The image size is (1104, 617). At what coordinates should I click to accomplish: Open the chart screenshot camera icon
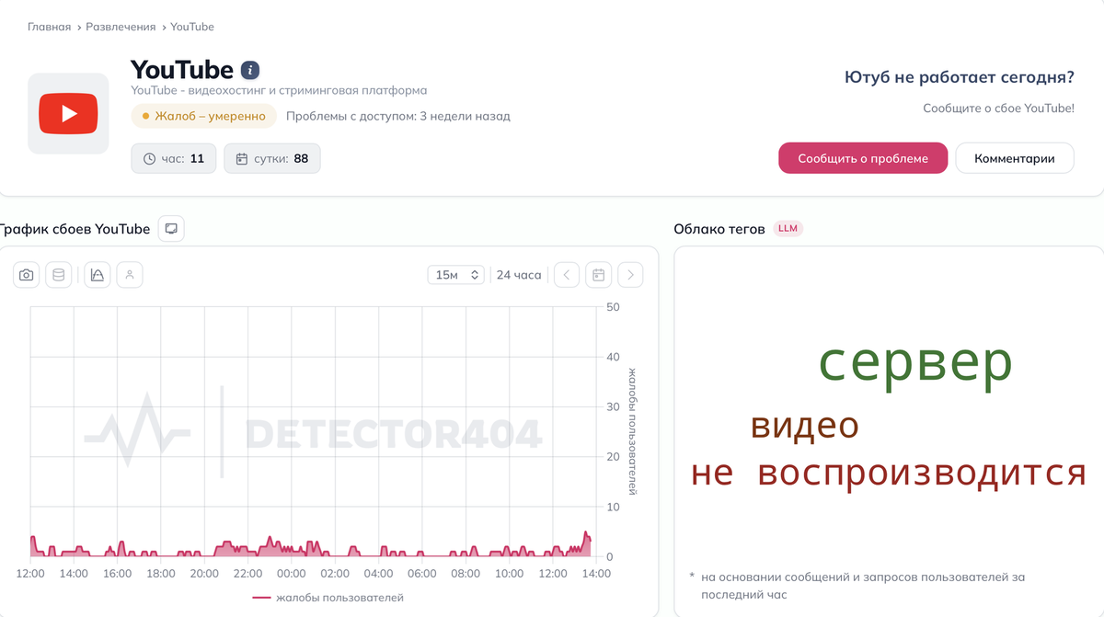pyautogui.click(x=27, y=275)
